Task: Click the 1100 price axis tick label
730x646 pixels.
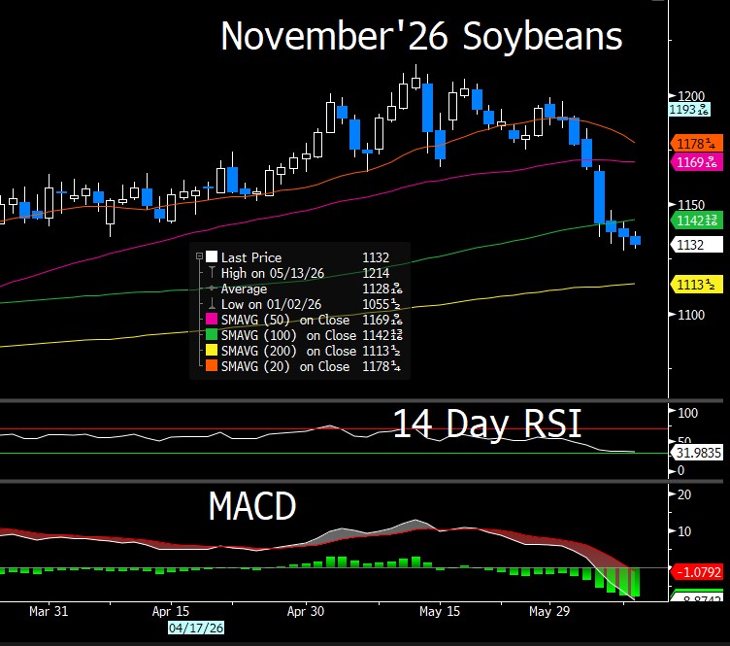Action: 691,315
